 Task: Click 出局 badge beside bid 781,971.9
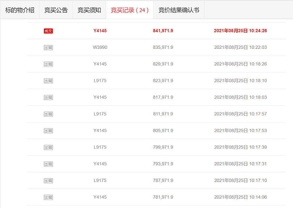[48, 197]
